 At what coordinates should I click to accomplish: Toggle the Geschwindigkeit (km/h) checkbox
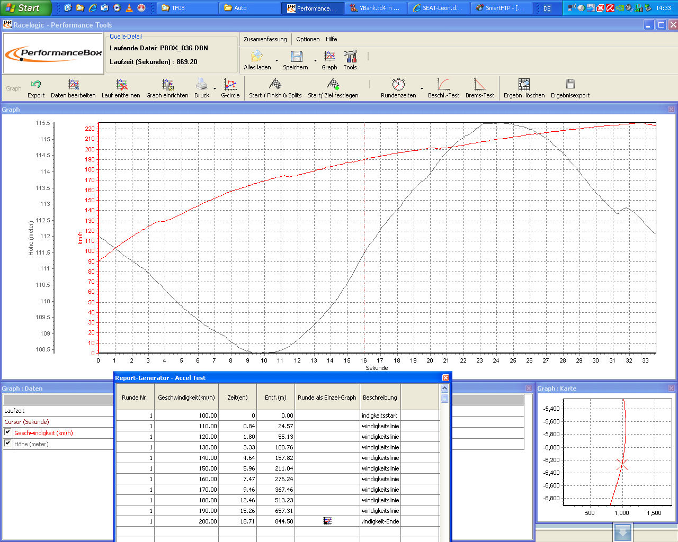(x=7, y=432)
